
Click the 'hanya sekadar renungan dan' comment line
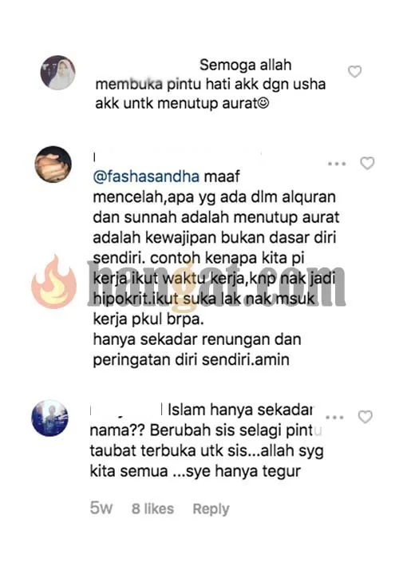[x=197, y=340]
